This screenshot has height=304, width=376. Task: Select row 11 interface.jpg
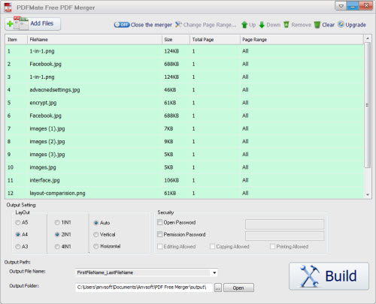[x=184, y=180]
